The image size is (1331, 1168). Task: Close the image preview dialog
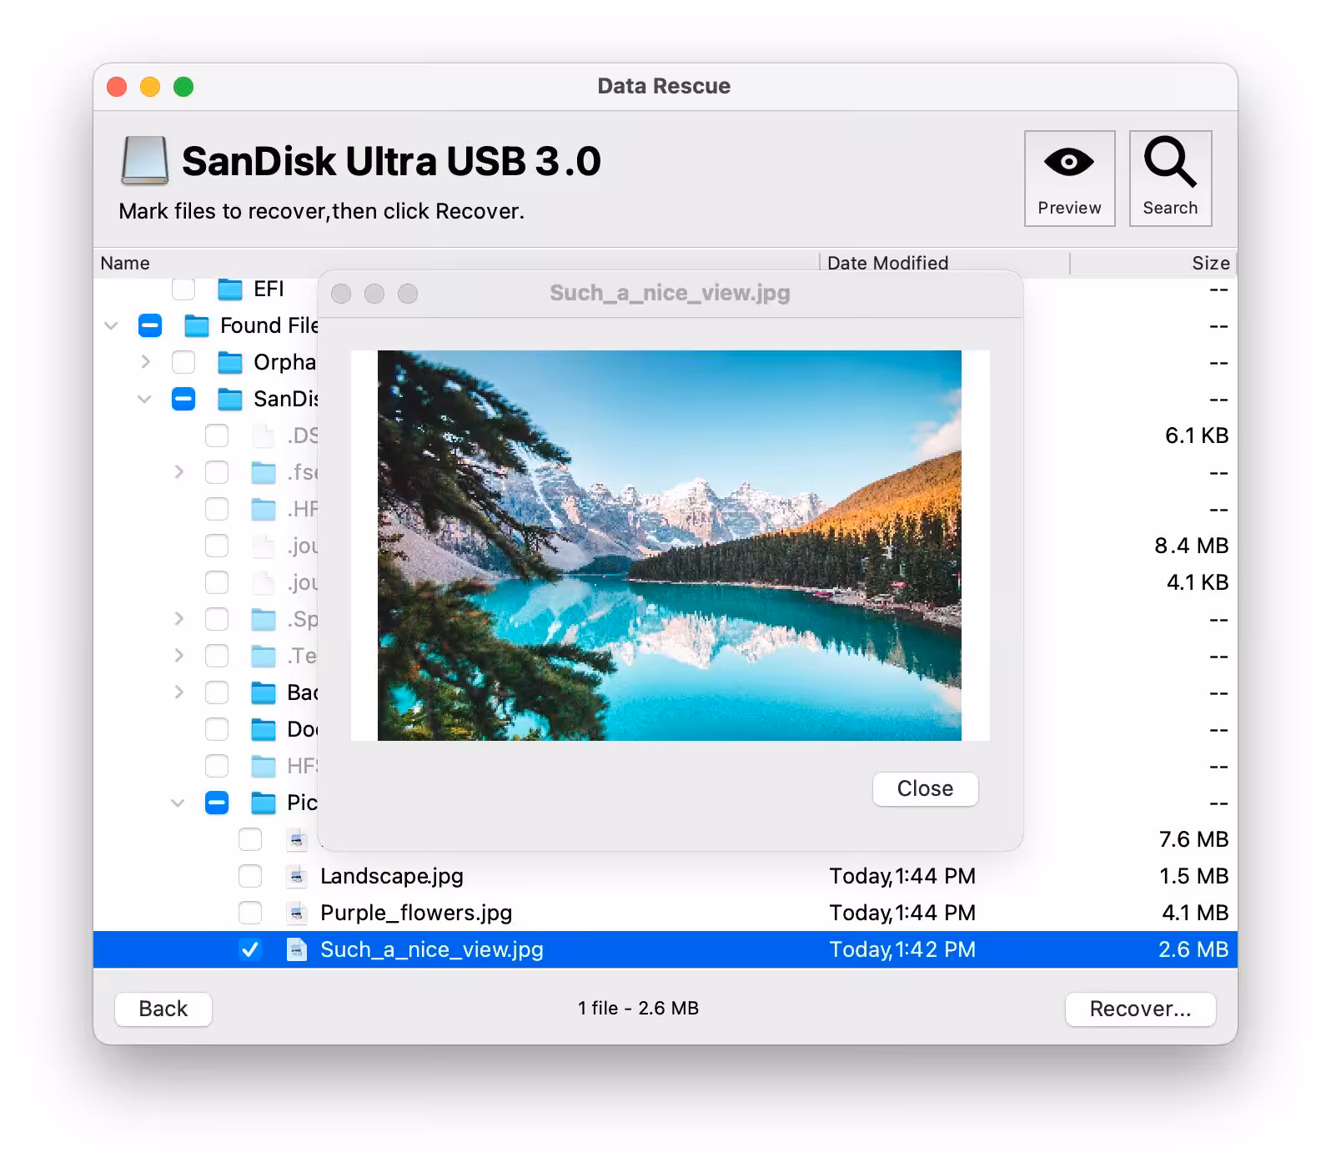click(x=925, y=789)
